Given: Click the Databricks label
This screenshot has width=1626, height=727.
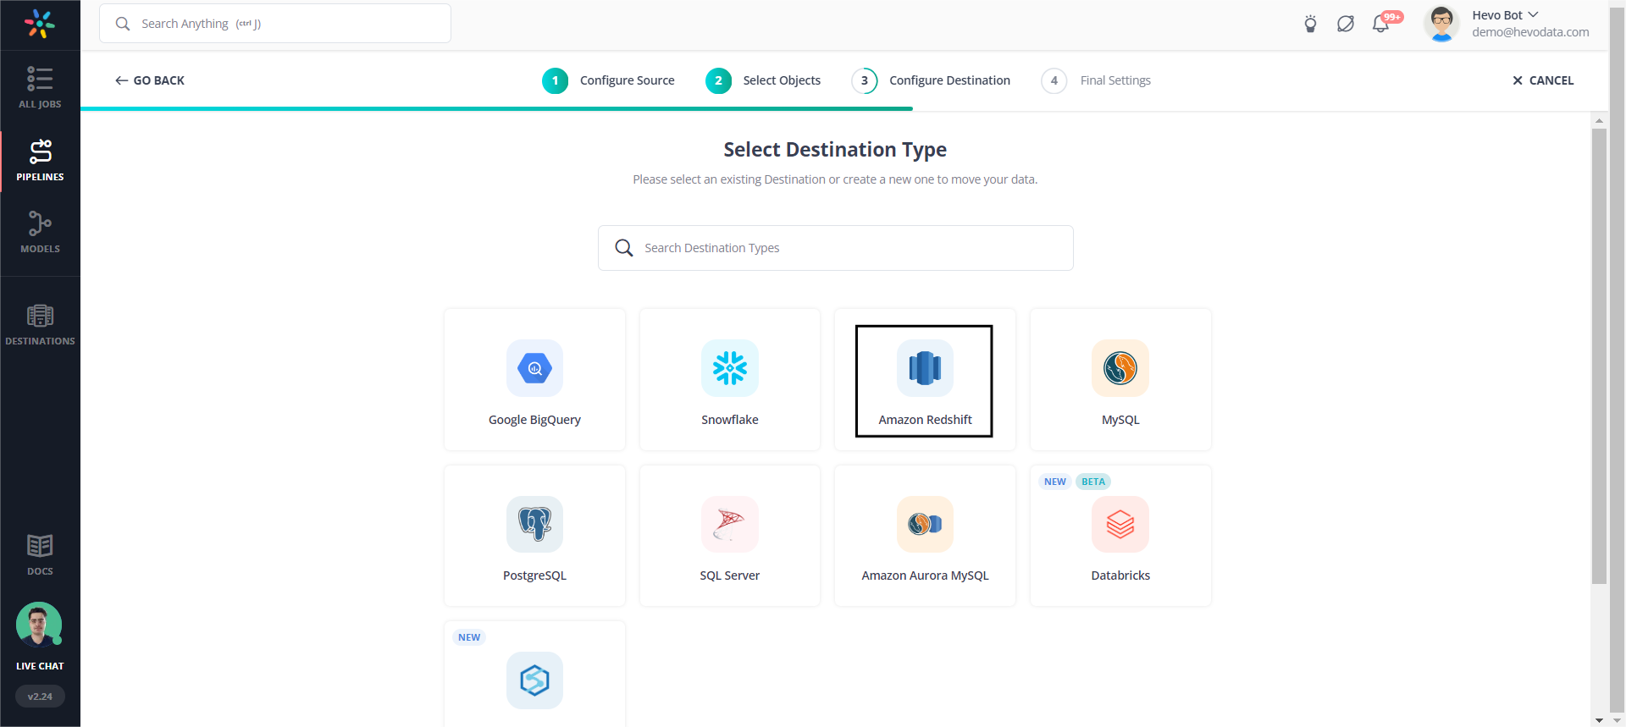Looking at the screenshot, I should [x=1120, y=576].
